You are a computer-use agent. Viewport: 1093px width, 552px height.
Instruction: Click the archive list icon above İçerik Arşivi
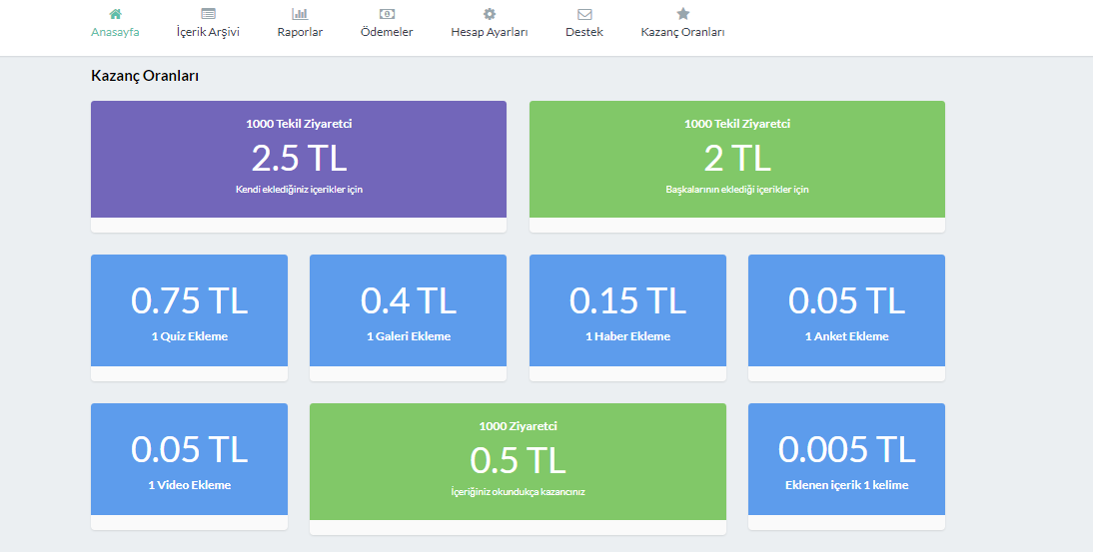click(x=208, y=14)
